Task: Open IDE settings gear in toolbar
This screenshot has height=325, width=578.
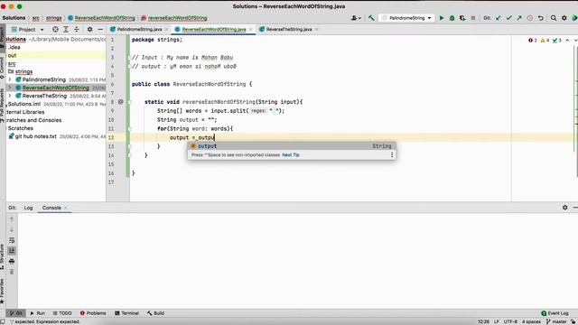Action: (x=564, y=18)
